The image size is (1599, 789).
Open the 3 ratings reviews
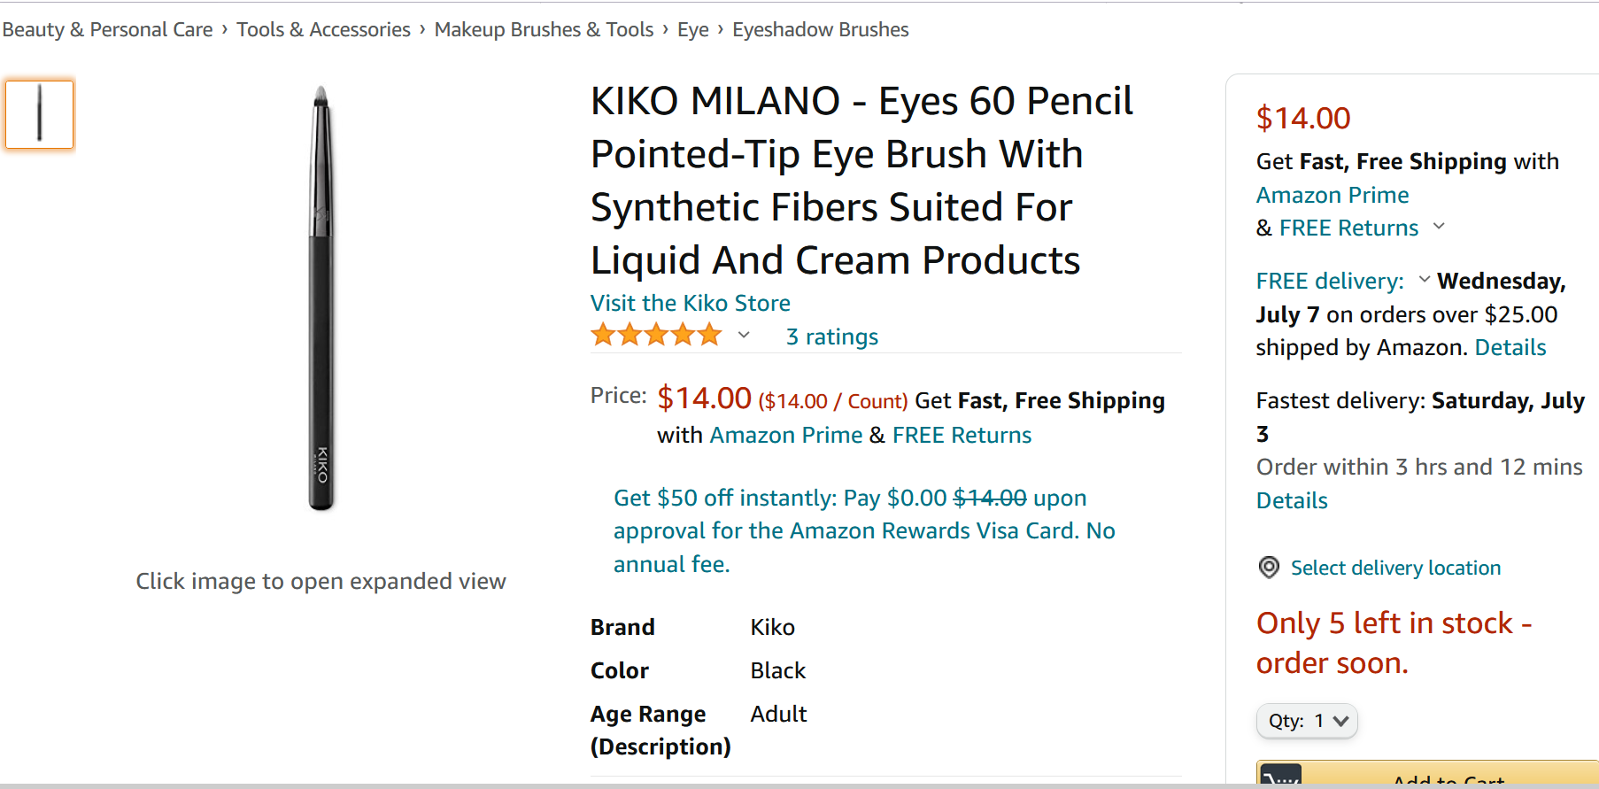click(x=830, y=336)
